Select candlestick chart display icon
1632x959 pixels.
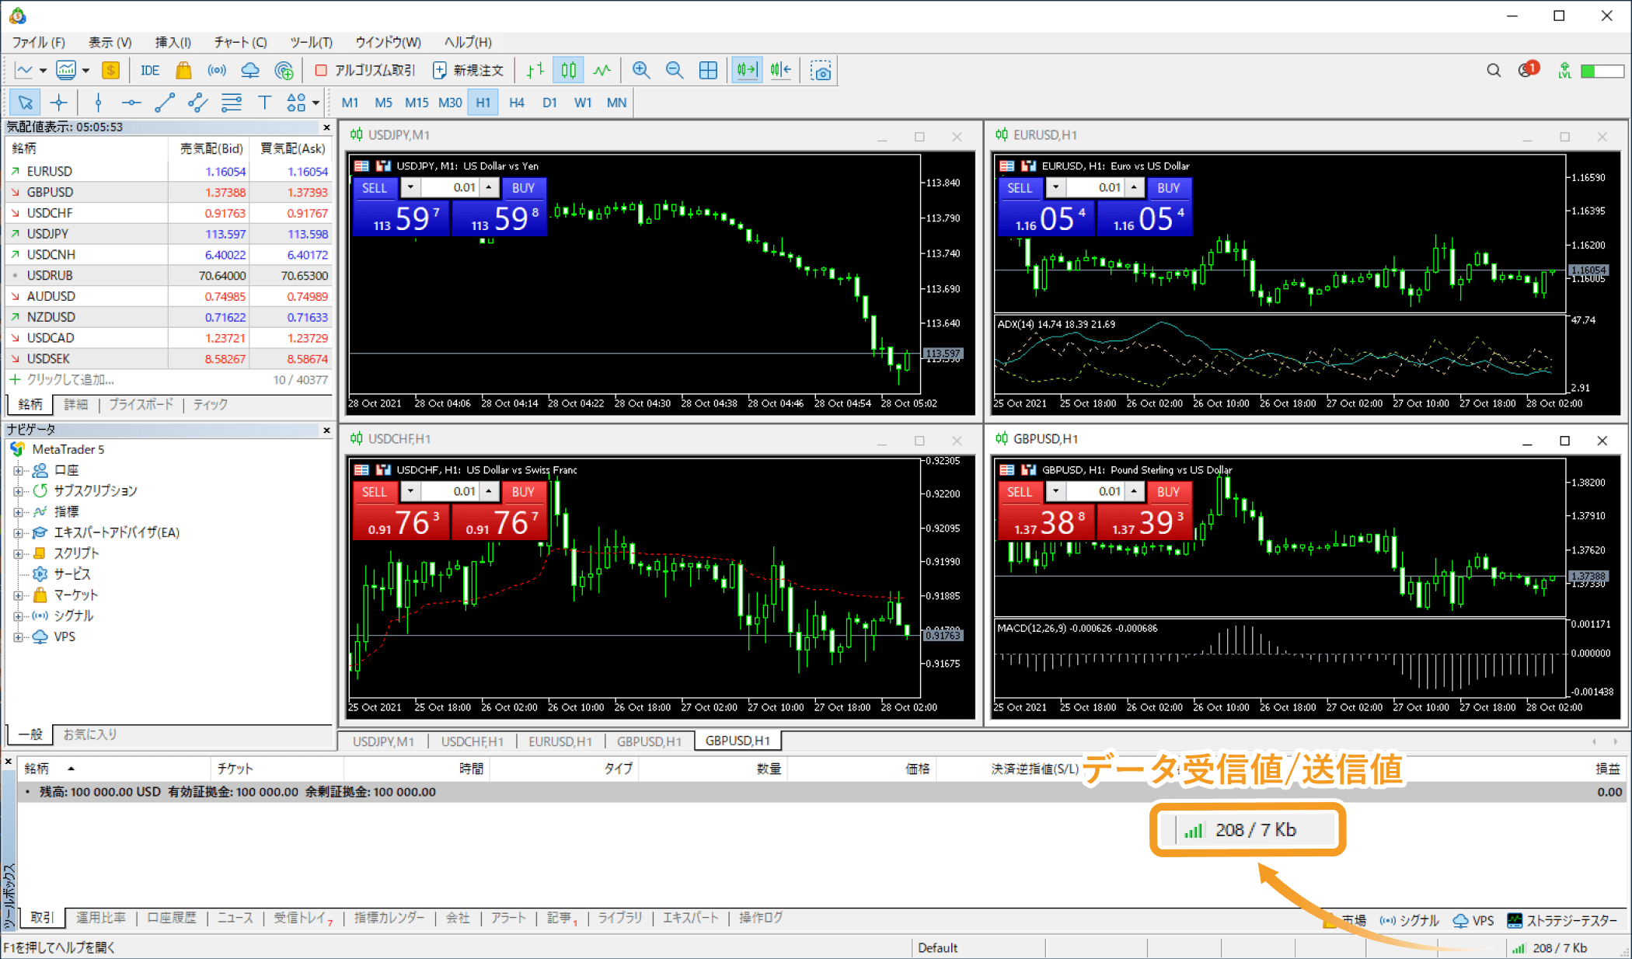[569, 71]
